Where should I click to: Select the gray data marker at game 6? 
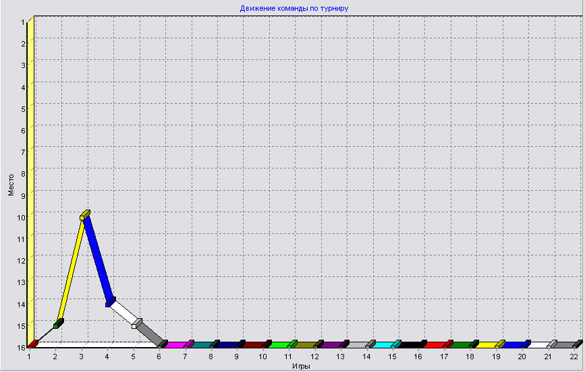point(163,344)
